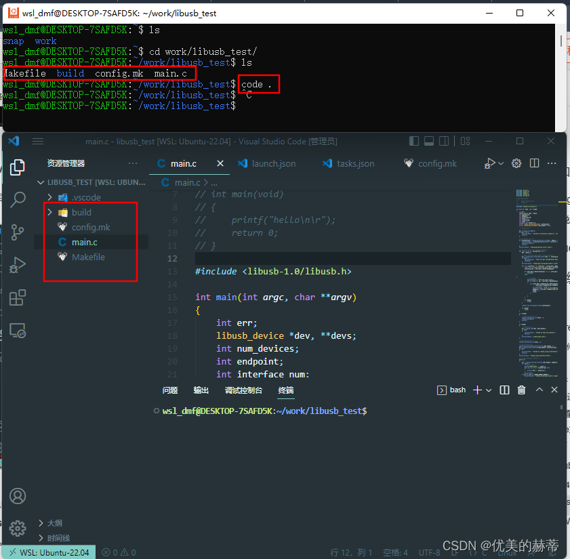Click the #include libusb.h code line
This screenshot has width=570, height=559.
pyautogui.click(x=273, y=271)
